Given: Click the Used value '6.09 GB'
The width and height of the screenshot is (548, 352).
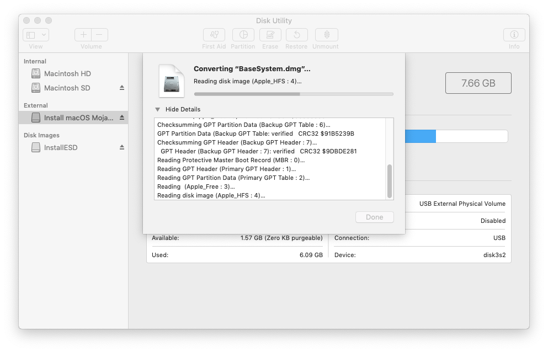Looking at the screenshot, I should [x=311, y=255].
